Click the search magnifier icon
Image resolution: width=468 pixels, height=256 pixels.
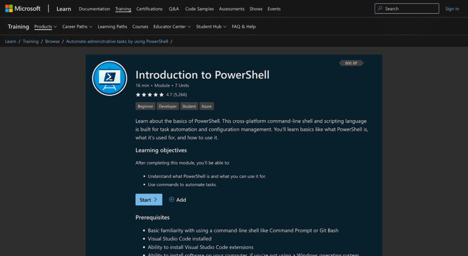pos(381,9)
